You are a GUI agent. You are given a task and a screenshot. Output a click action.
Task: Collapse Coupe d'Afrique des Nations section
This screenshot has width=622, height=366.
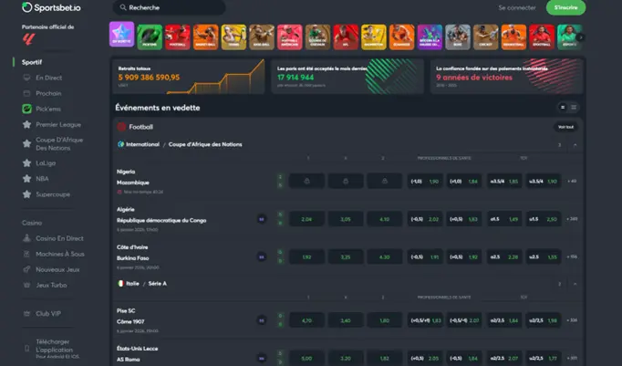[x=575, y=145]
